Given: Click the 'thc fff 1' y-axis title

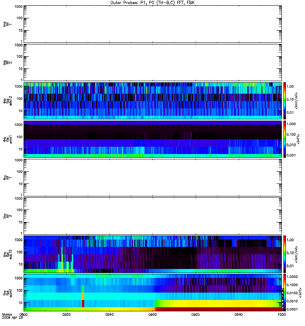Looking at the screenshot, I should click(x=7, y=178).
